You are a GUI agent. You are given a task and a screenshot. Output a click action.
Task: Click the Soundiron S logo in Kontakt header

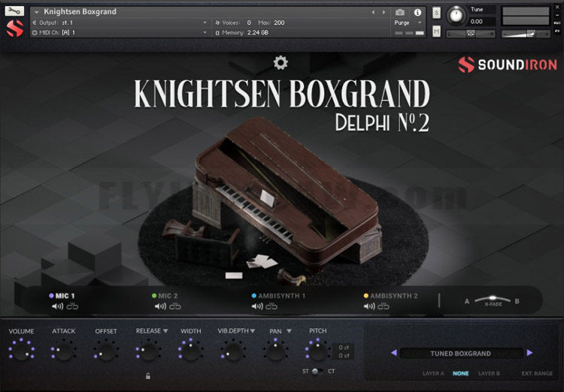coord(15,29)
